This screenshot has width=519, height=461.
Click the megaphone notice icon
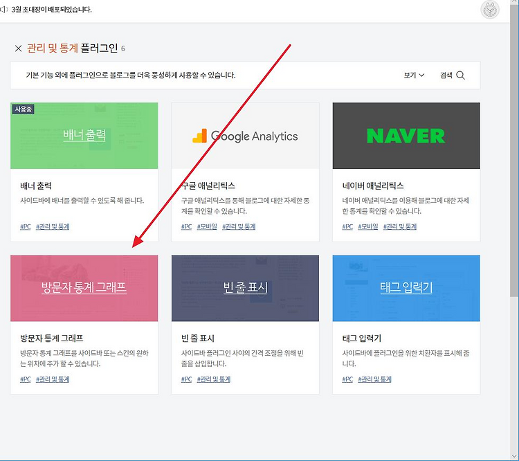pos(3,9)
